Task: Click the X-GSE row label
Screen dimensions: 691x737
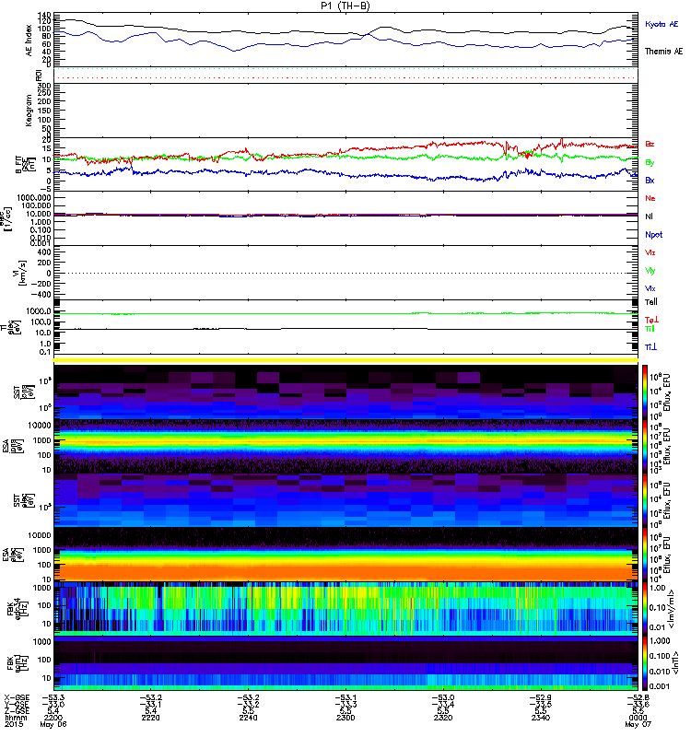Action: 16,697
